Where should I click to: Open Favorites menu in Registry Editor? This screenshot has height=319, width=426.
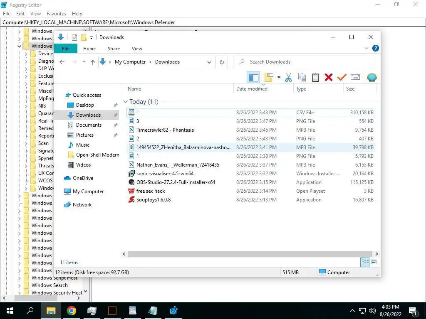56,14
